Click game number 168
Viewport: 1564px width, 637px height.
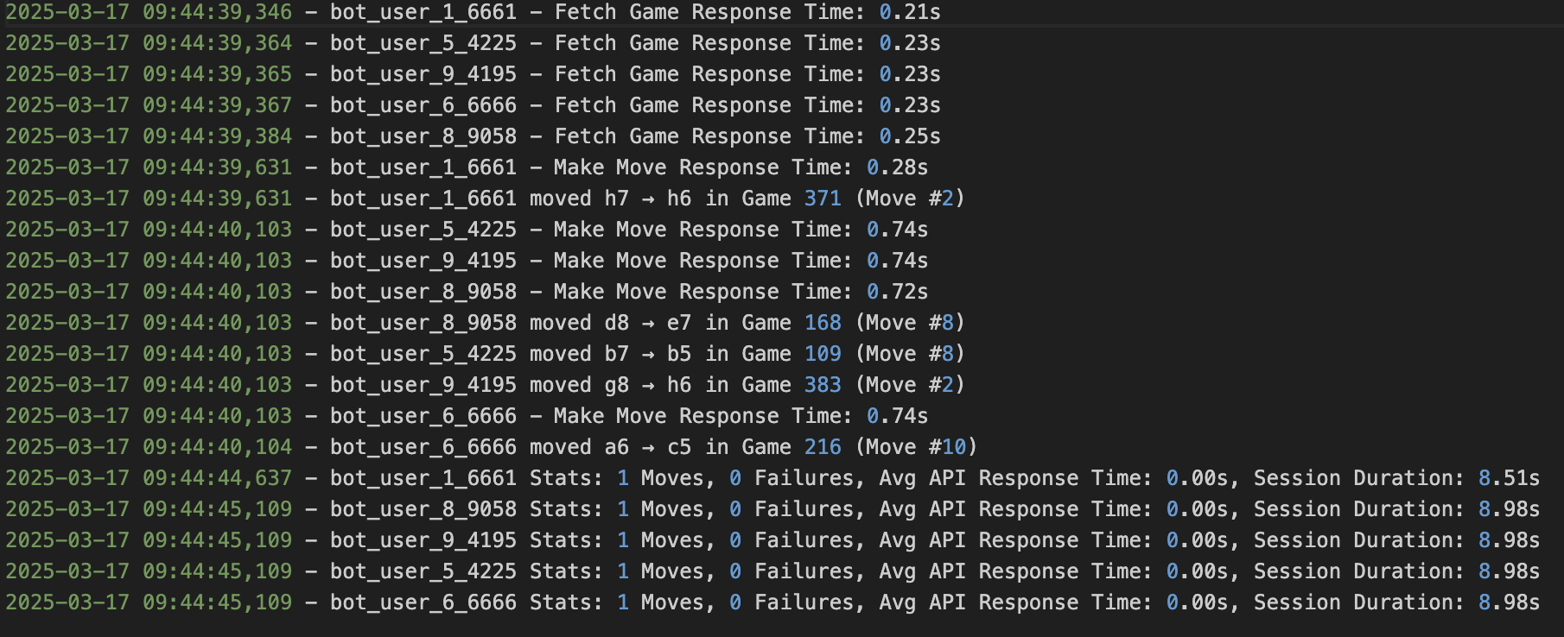[823, 323]
